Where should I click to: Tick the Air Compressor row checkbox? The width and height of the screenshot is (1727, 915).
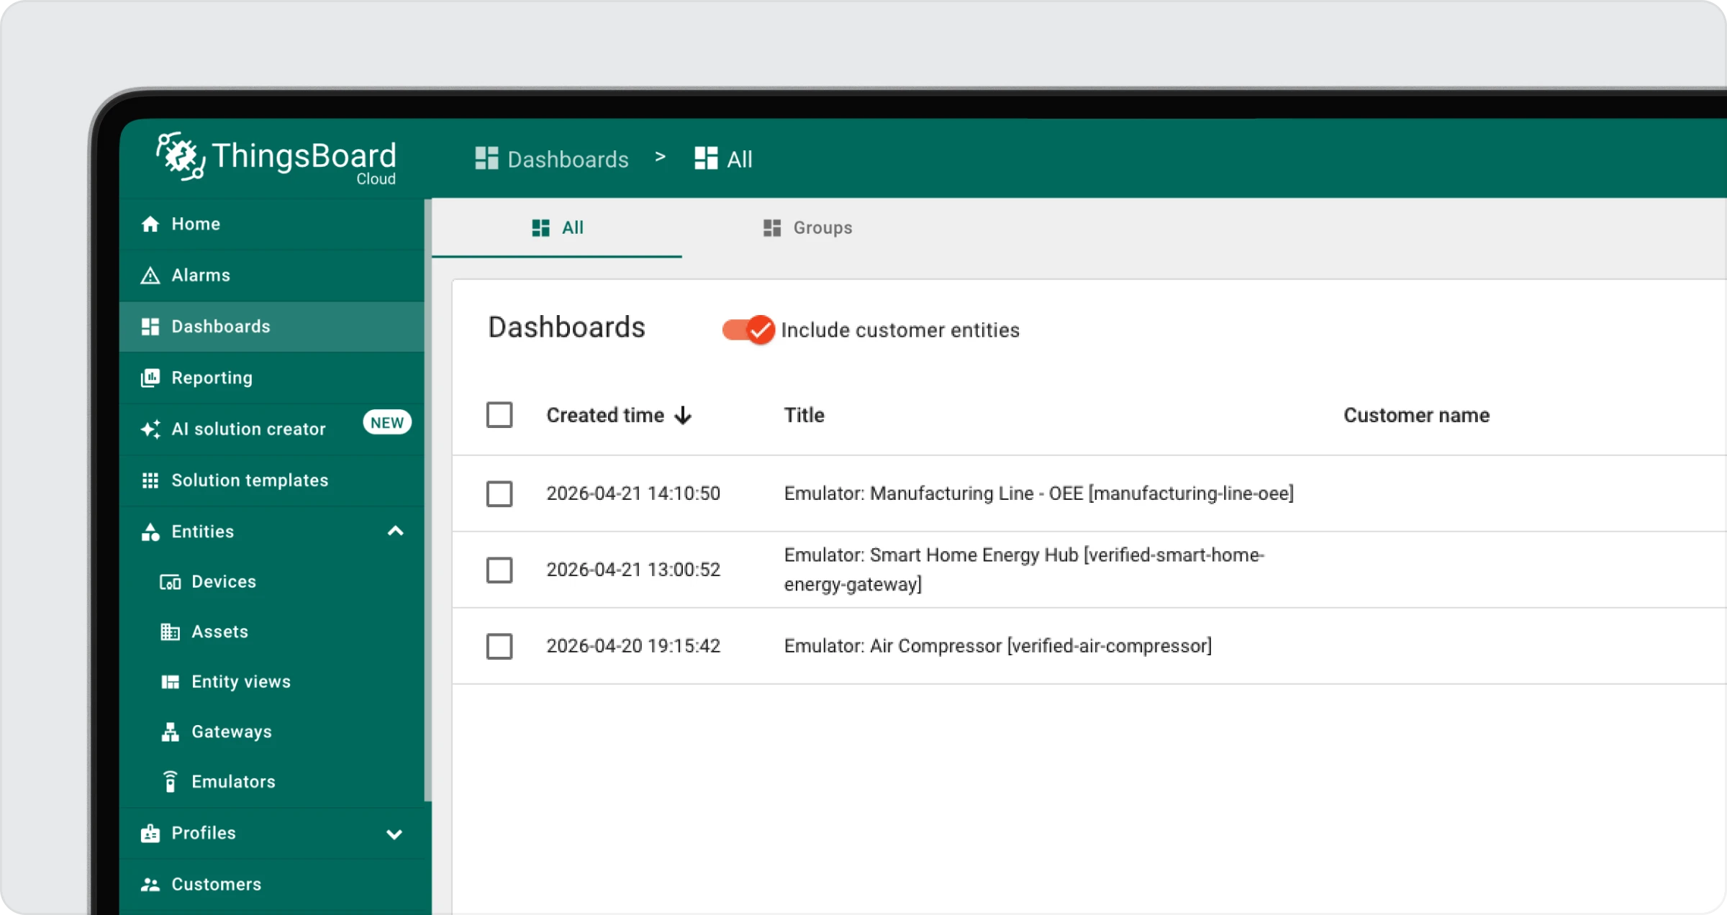(499, 647)
